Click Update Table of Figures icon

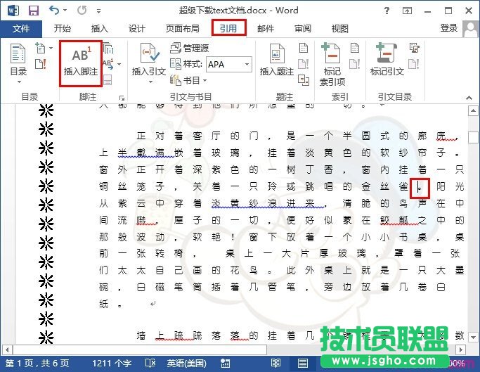tap(304, 64)
